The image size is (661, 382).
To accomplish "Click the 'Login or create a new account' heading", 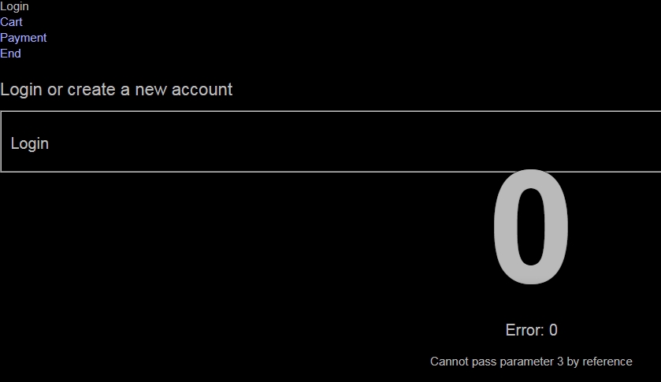I will pos(117,89).
